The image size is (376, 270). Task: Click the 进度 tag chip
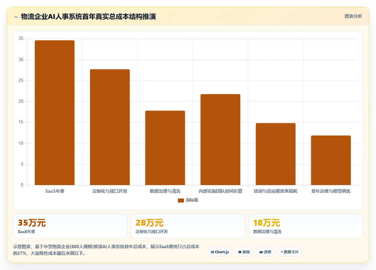pos(265,252)
